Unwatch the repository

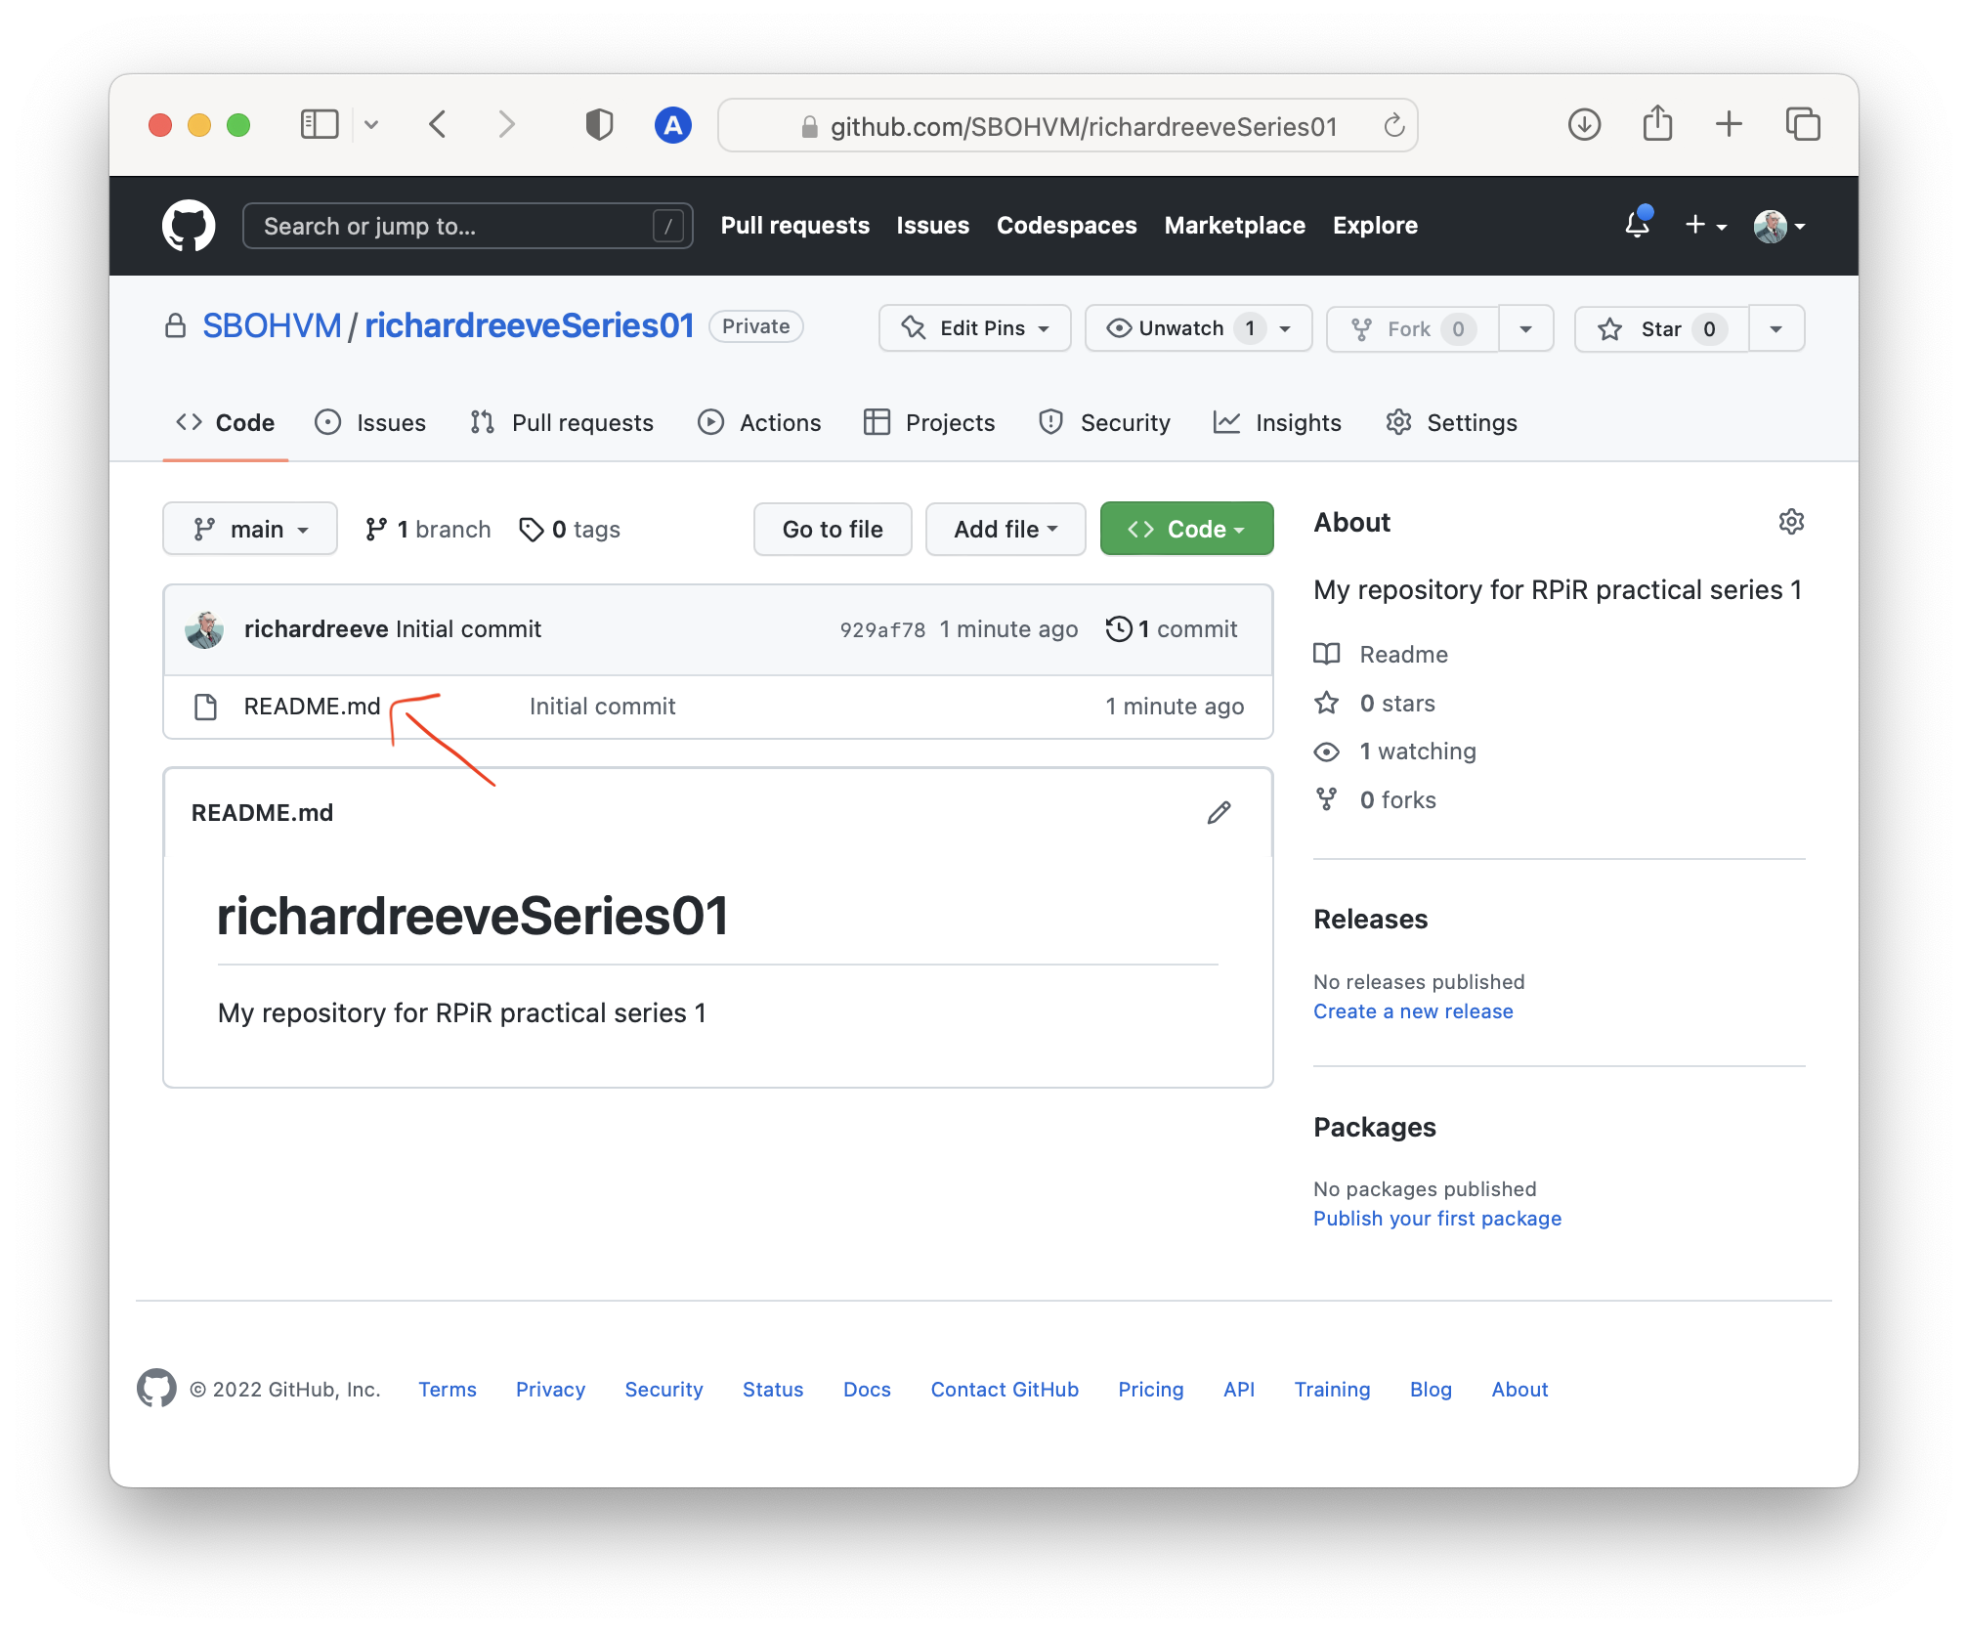pyautogui.click(x=1198, y=328)
